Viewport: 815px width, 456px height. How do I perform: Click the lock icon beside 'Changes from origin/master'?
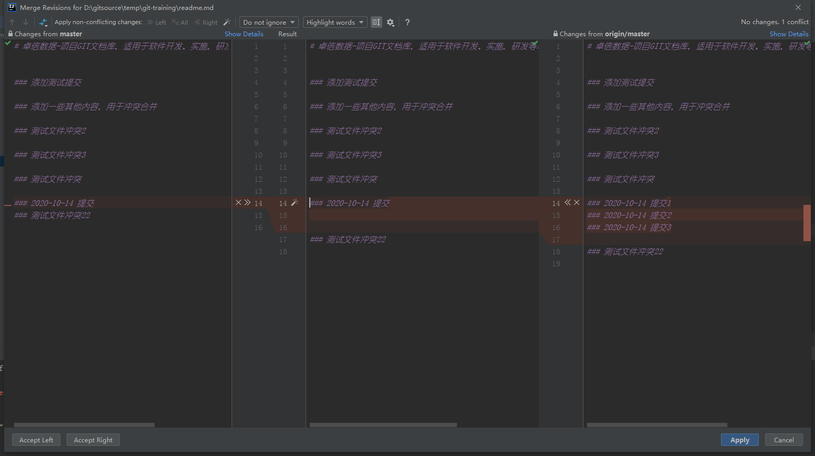click(556, 34)
